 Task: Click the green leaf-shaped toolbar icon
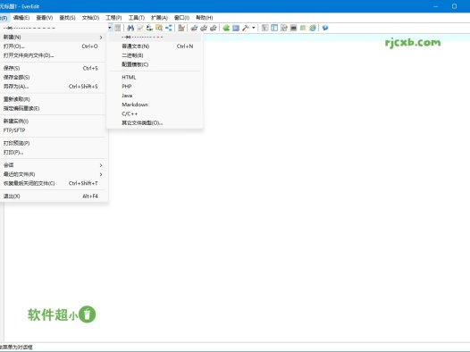(226, 28)
